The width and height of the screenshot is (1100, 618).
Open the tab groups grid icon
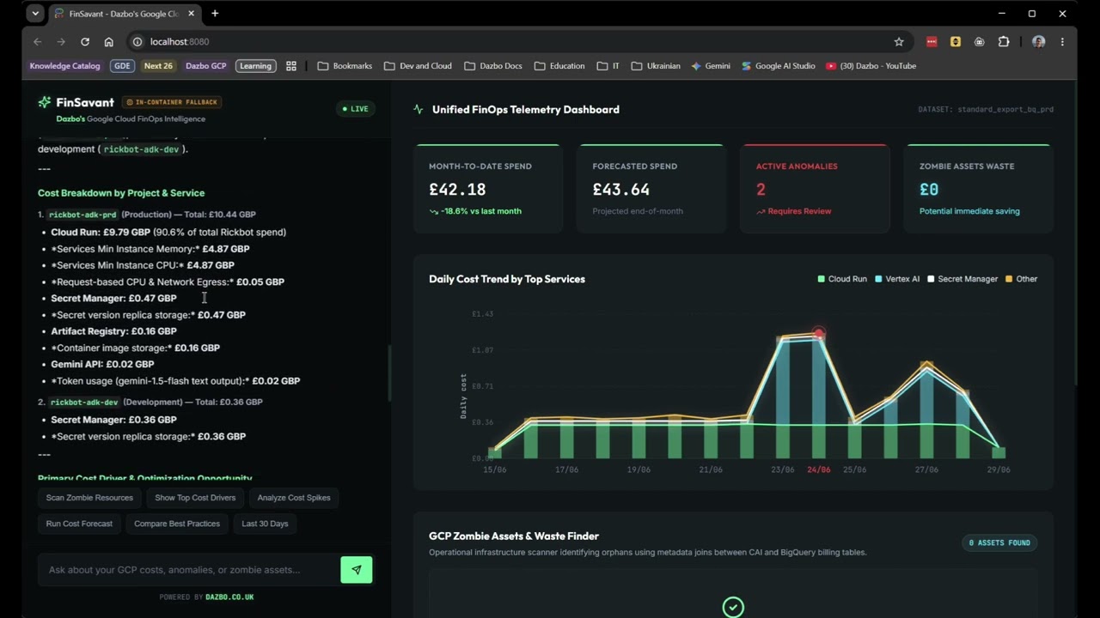[291, 66]
